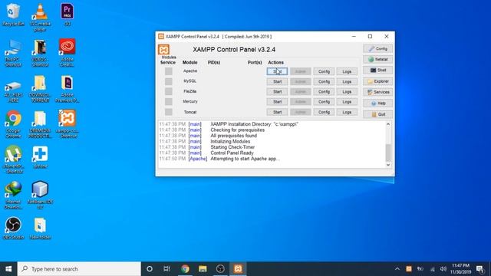Open Config for the Tomcat module
Screen dimensions: 491x276
[324, 112]
